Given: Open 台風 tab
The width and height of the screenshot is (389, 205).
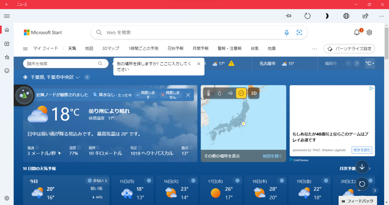Looking at the screenshot, I should coord(254,49).
